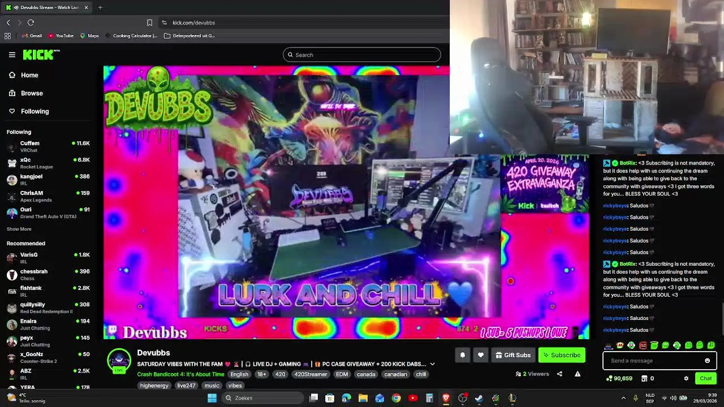The width and height of the screenshot is (724, 407).
Task: Click the highenergy tag
Action: click(154, 386)
